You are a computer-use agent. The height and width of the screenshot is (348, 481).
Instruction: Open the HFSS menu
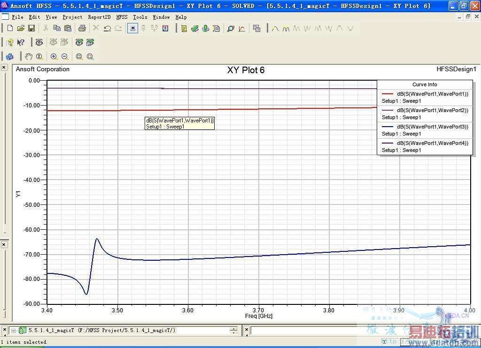[x=122, y=17]
